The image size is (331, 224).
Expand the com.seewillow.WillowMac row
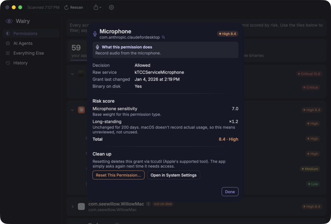tap(72, 207)
